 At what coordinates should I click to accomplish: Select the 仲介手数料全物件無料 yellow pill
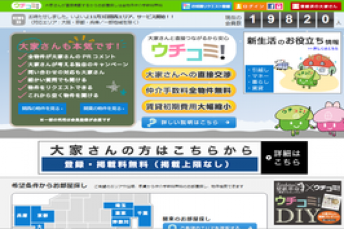[189, 90]
